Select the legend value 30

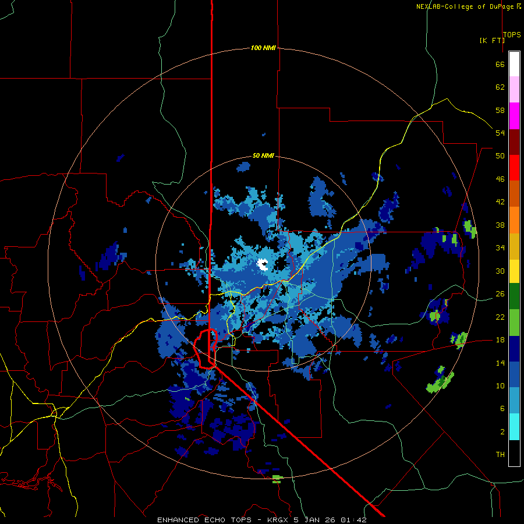click(500, 271)
